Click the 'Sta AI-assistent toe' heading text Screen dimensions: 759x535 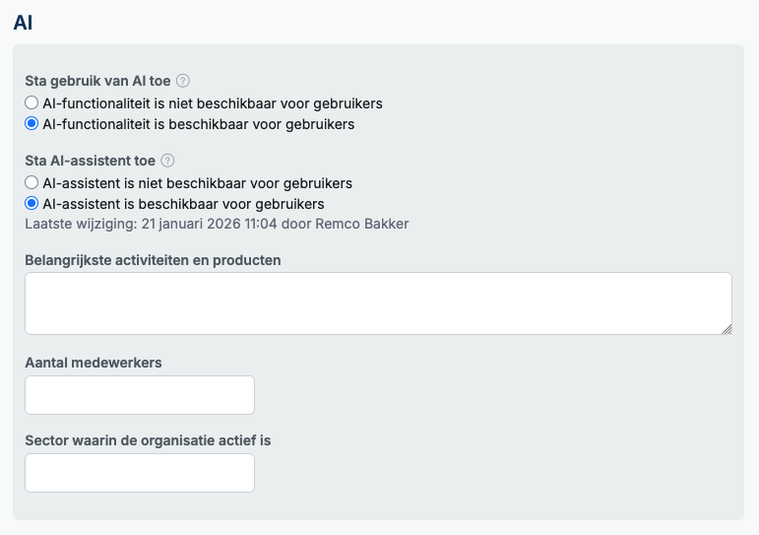click(x=90, y=161)
